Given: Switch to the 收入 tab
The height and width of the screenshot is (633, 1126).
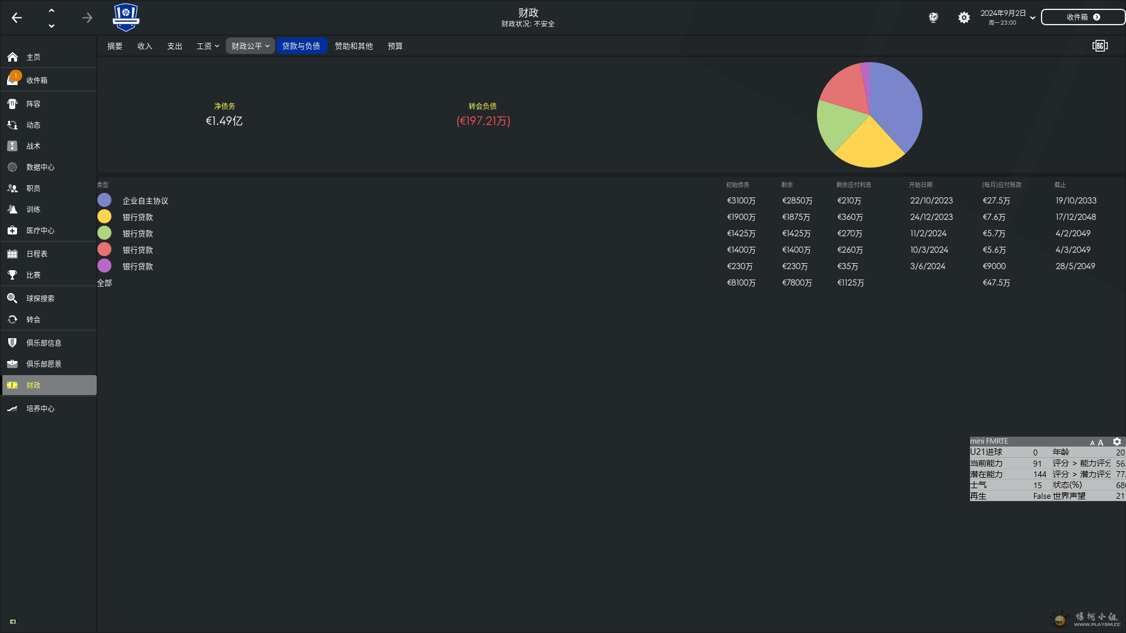Looking at the screenshot, I should 145,46.
